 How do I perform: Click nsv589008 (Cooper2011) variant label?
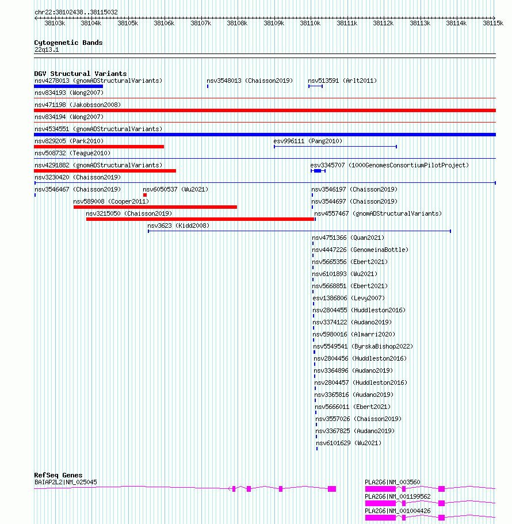111,201
